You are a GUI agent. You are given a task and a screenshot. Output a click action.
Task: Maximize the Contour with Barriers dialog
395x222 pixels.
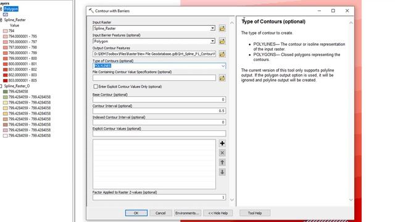[333, 10]
